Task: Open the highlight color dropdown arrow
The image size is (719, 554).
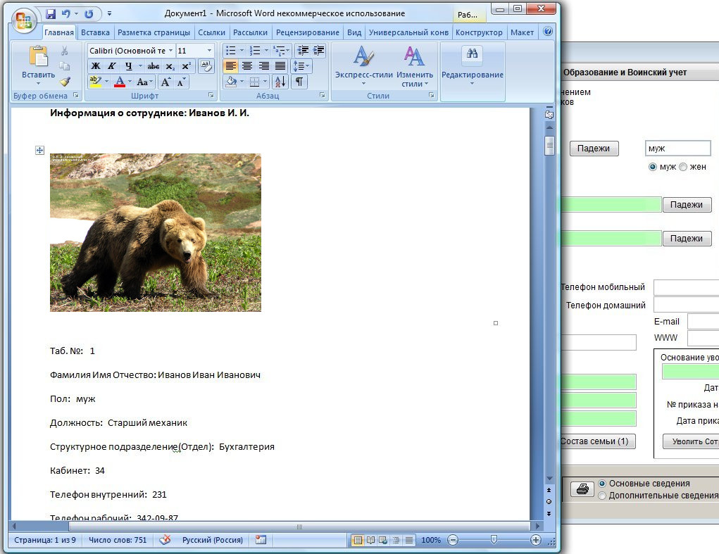Action: tap(106, 82)
